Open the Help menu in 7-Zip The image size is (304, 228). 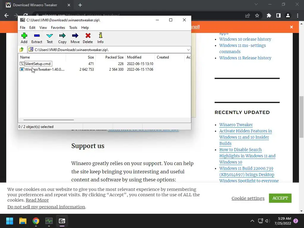click(x=85, y=28)
